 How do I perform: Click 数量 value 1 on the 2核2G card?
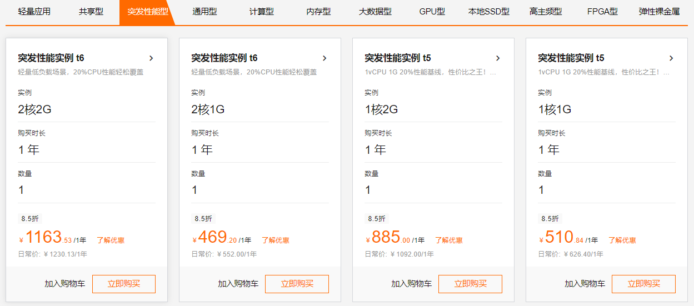pyautogui.click(x=21, y=190)
